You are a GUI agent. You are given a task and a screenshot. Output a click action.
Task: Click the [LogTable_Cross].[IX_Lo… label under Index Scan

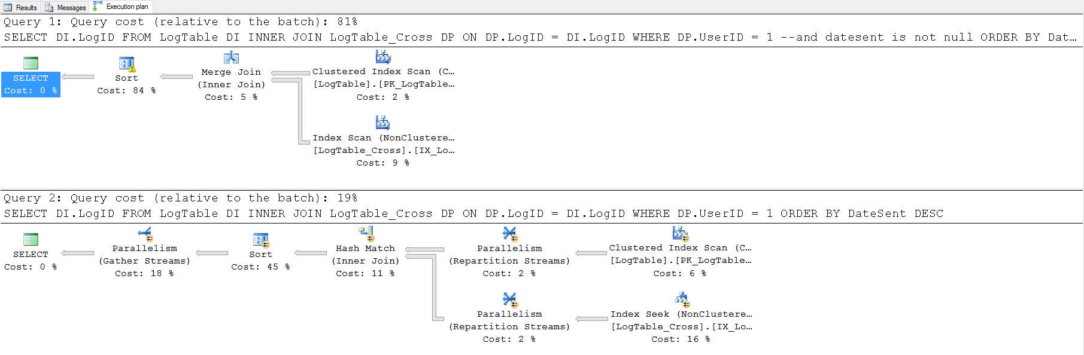point(384,151)
